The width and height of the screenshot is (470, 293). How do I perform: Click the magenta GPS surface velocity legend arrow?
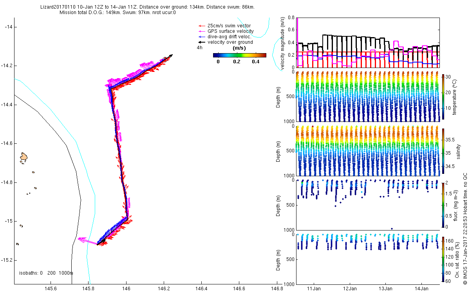[x=202, y=31]
